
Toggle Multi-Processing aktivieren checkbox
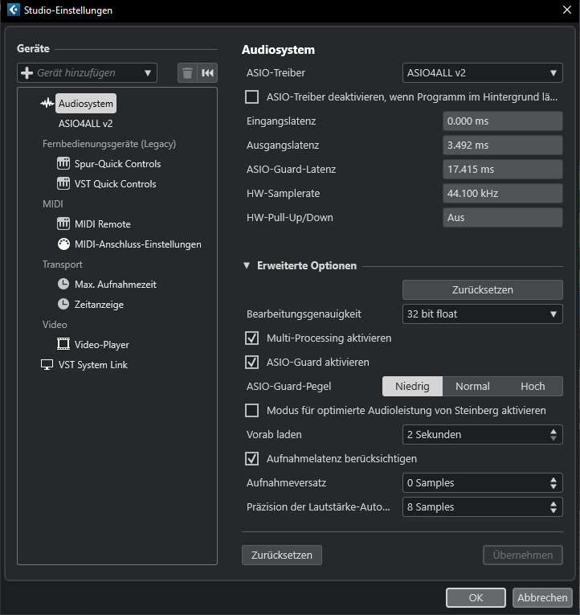coord(251,338)
